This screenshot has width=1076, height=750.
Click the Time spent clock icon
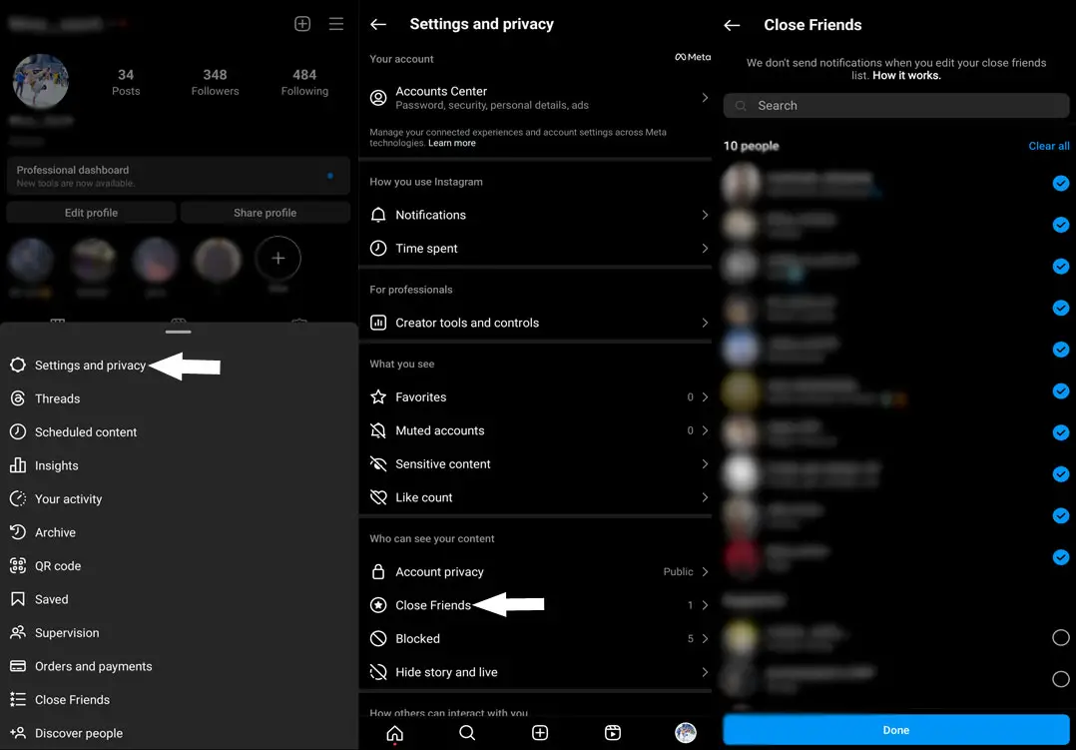(x=378, y=248)
